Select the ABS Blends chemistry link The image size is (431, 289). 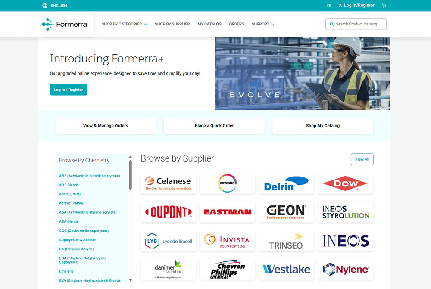[69, 185]
